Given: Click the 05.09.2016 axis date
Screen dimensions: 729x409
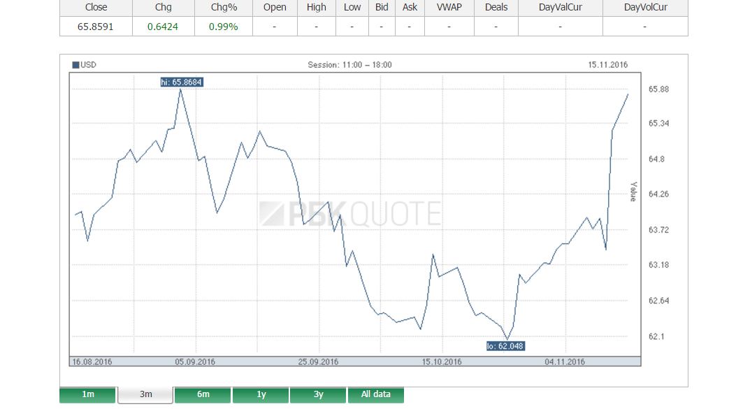Looking at the screenshot, I should pos(195,362).
